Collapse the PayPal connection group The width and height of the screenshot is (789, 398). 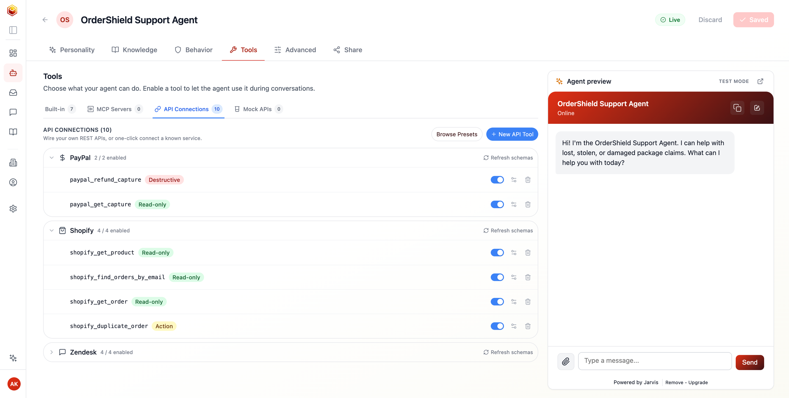point(51,158)
